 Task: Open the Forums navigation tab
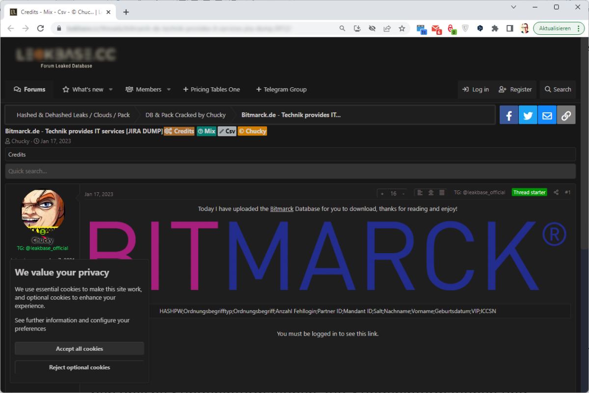pos(29,89)
